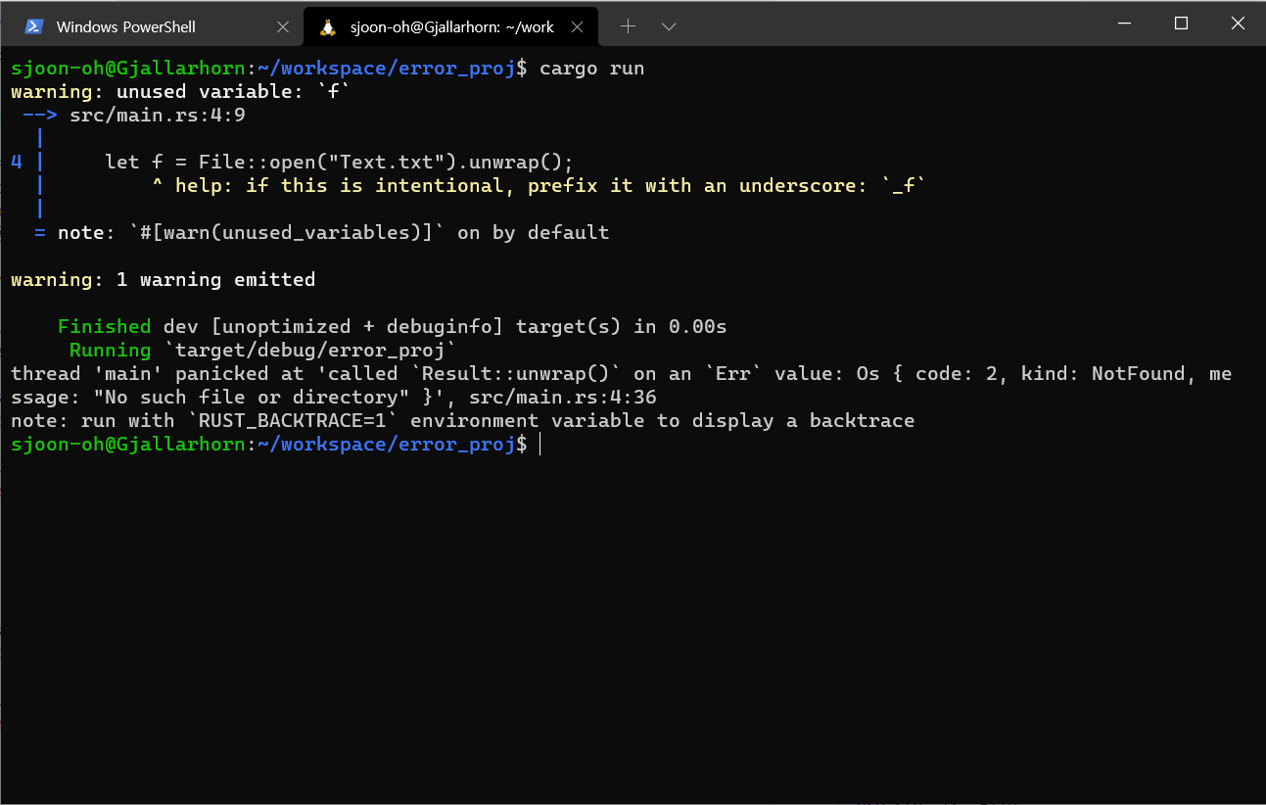Click the "thread 'main' panicked" line
Image resolution: width=1266 pixels, height=805 pixels.
[622, 374]
